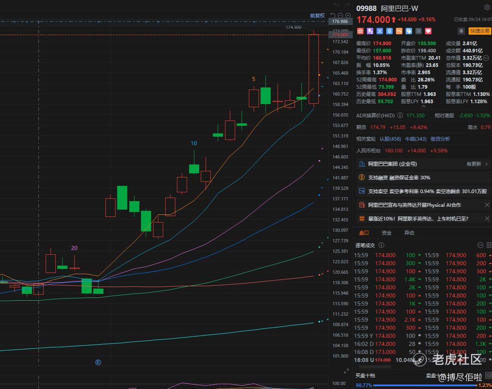Click the 期货 price 174.79

click(377, 127)
